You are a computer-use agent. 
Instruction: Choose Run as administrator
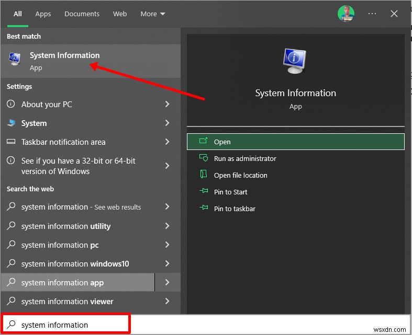(296, 158)
